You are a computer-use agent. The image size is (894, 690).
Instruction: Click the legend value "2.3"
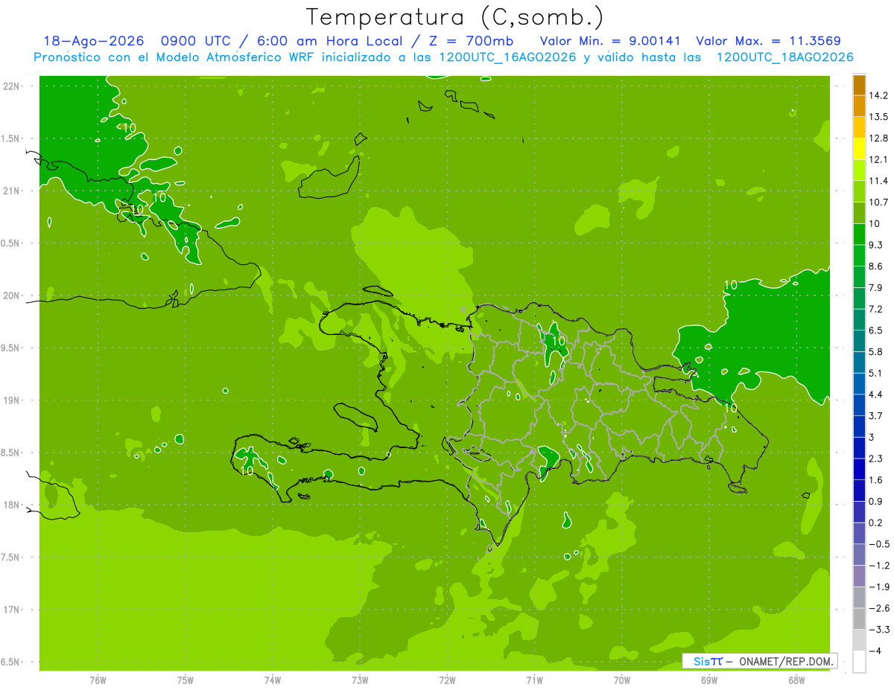click(x=876, y=459)
